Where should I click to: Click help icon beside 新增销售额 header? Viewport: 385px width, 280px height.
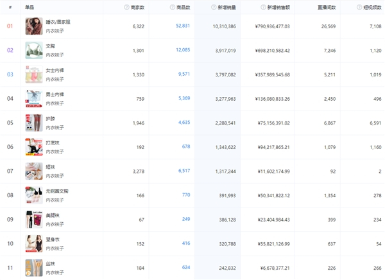[263, 7]
